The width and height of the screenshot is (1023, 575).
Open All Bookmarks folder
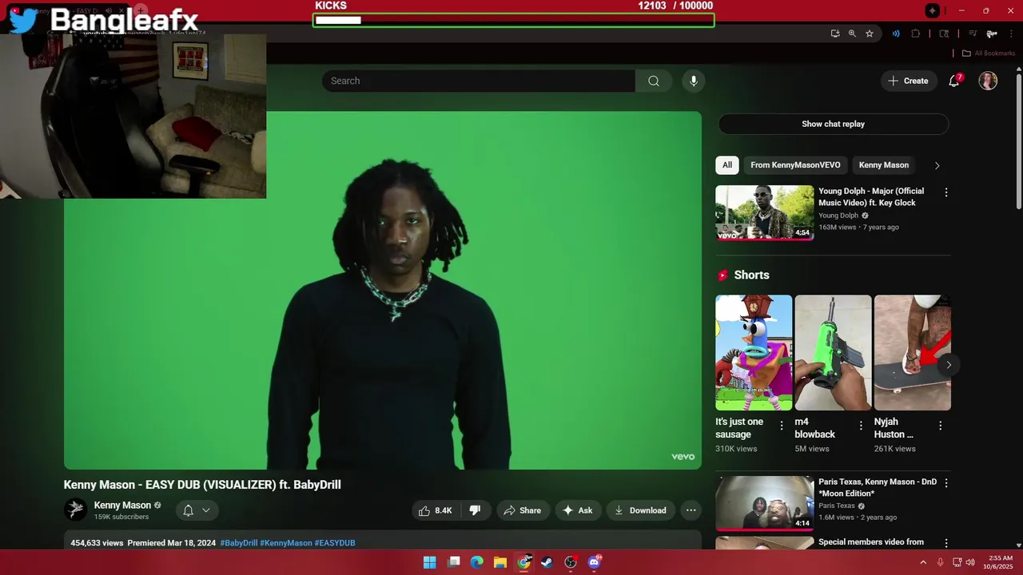tap(989, 54)
